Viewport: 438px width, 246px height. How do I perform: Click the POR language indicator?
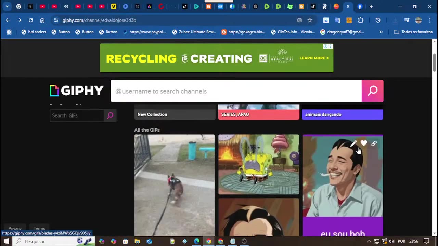(401, 241)
